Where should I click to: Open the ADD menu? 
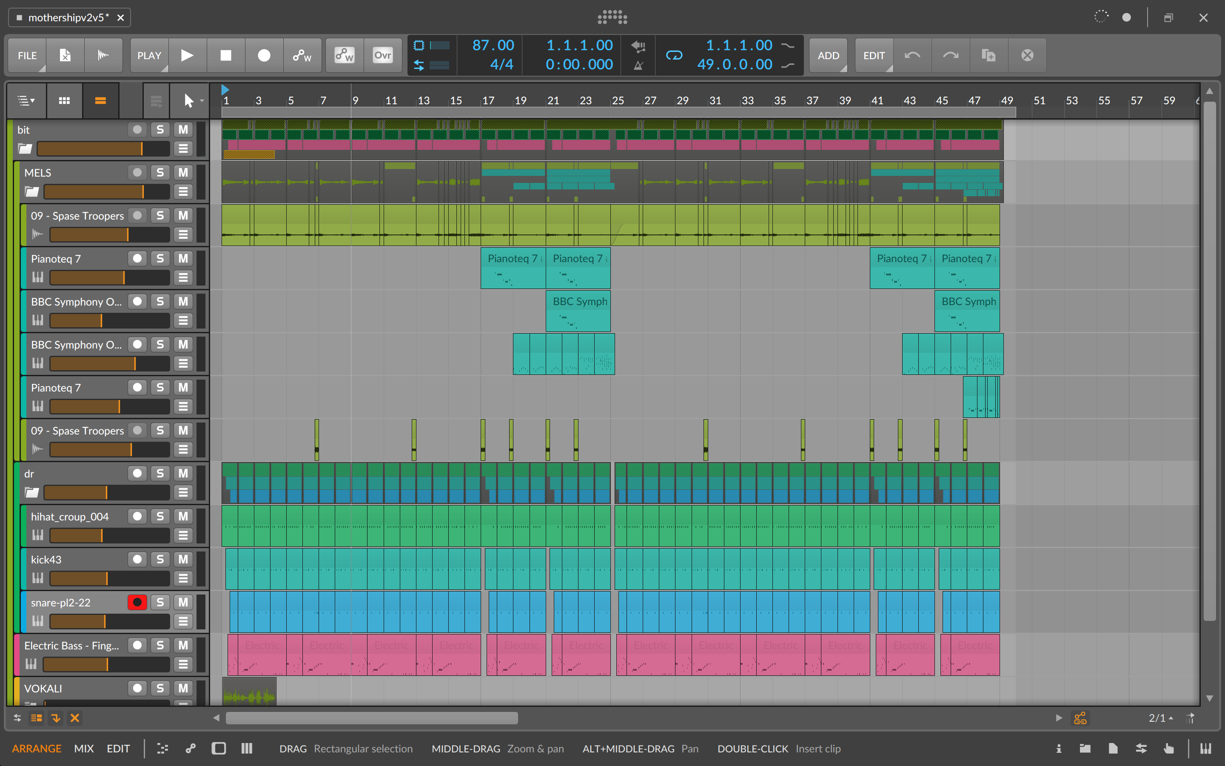click(x=828, y=55)
